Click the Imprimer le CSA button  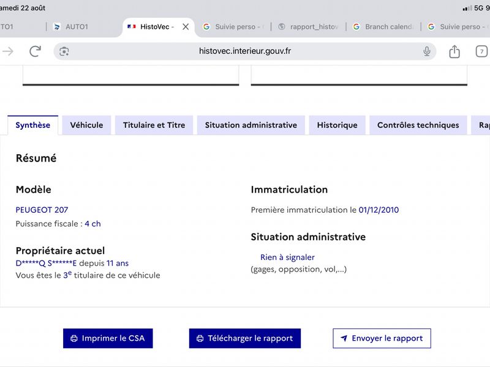pos(108,338)
